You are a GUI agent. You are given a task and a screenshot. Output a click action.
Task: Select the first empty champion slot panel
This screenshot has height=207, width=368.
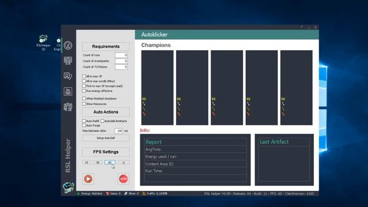pos(157,87)
